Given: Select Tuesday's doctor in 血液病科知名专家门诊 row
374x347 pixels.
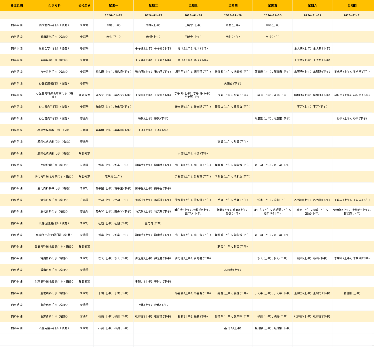Looking at the screenshot, I should (x=153, y=281).
